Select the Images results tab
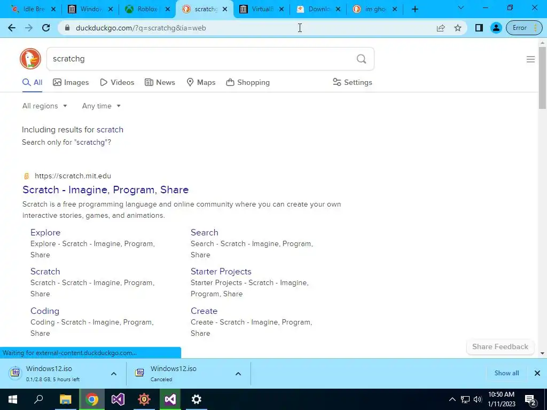Viewport: 547px width, 410px height. [71, 82]
